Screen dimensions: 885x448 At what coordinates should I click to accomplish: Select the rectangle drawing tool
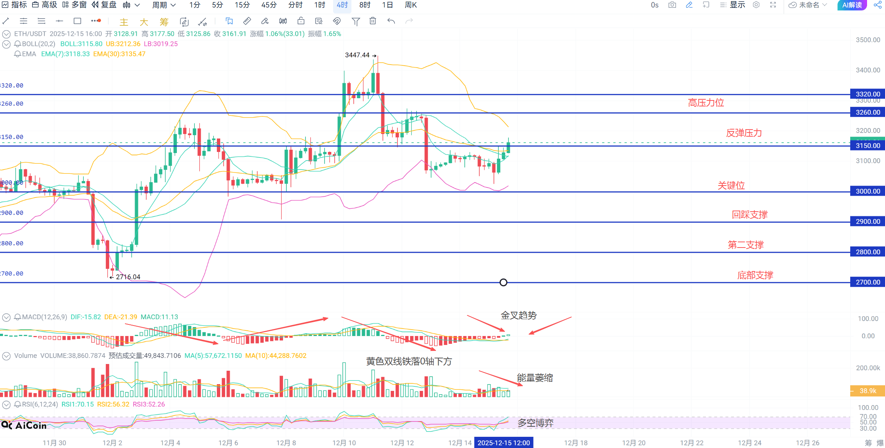click(77, 21)
